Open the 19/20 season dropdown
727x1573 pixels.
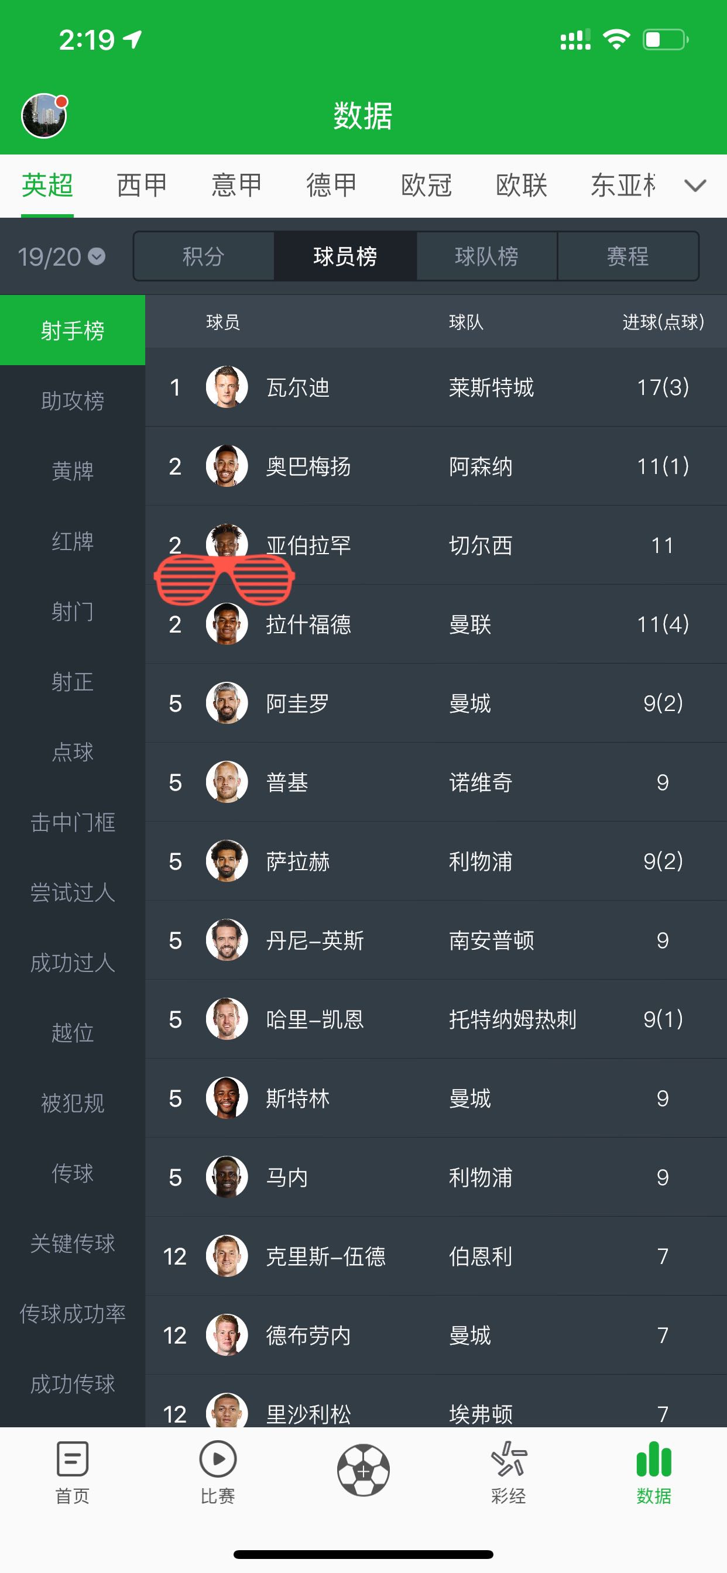[61, 256]
